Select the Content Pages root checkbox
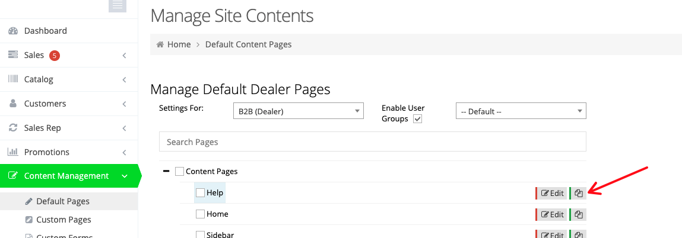The height and width of the screenshot is (238, 682). tap(179, 172)
